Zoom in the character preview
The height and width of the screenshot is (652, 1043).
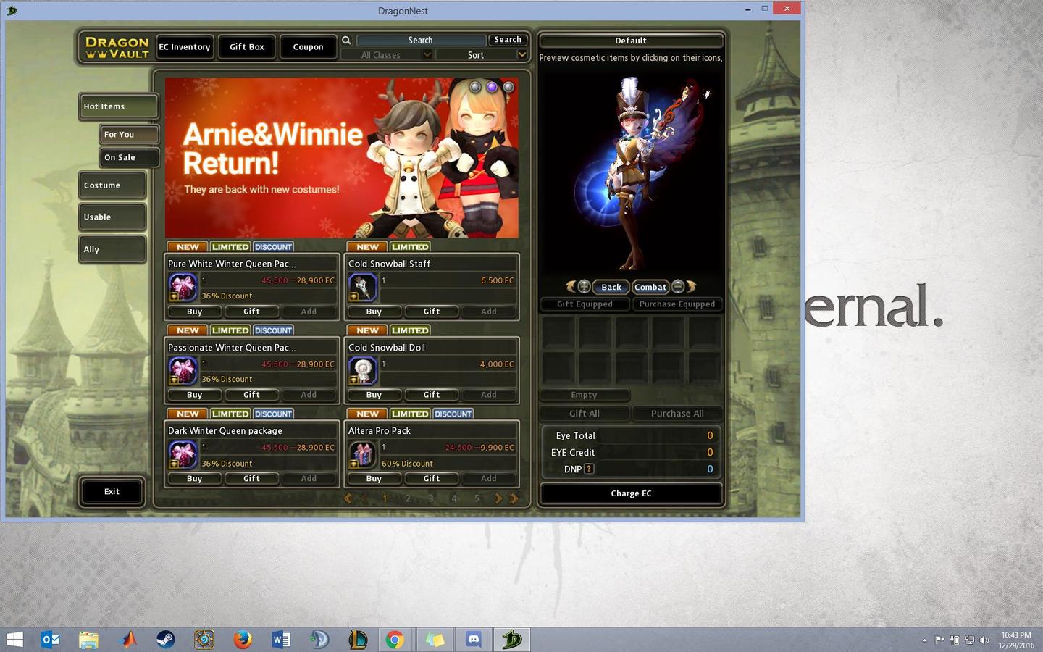click(x=584, y=286)
